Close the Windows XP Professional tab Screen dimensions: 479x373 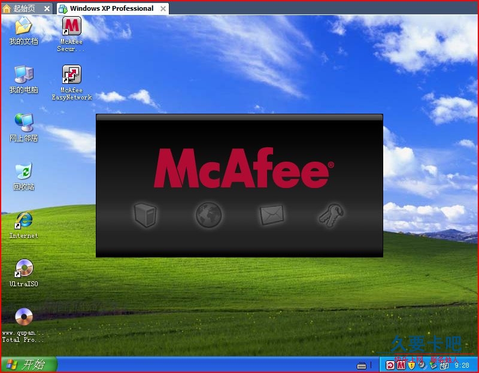pos(163,9)
